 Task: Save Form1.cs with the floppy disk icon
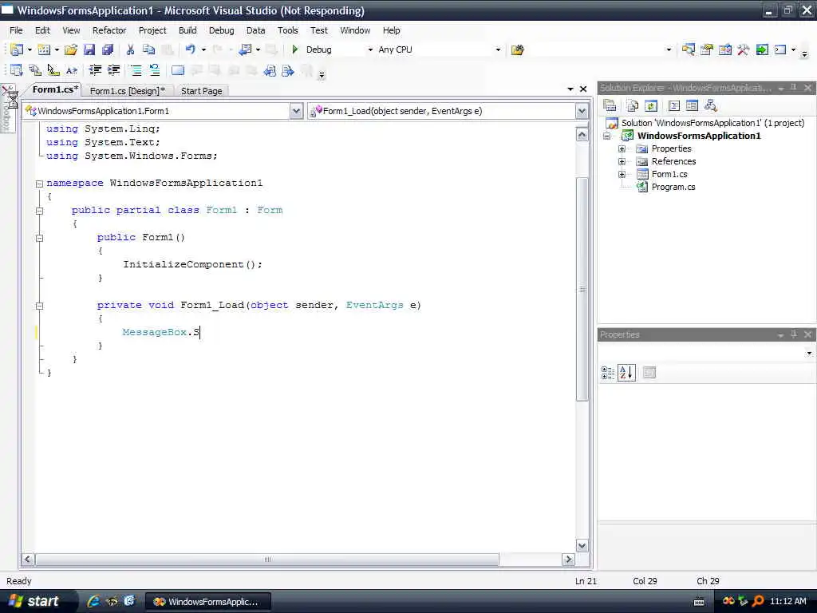(x=89, y=49)
